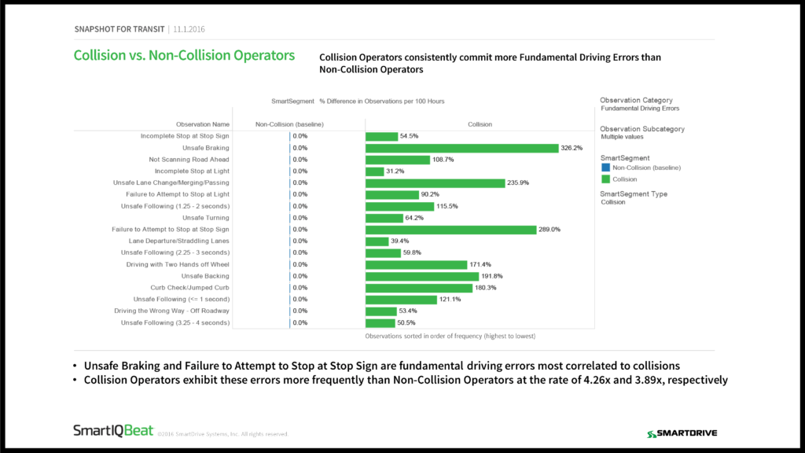The width and height of the screenshot is (805, 453).
Task: Click the 31.2% value label
Action: [x=395, y=171]
